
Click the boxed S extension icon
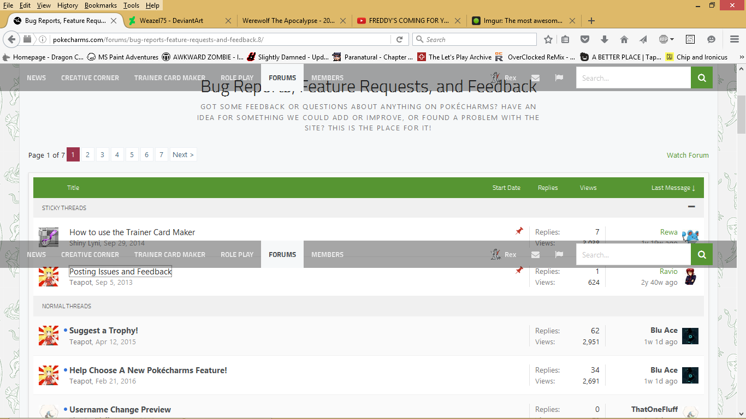[690, 39]
